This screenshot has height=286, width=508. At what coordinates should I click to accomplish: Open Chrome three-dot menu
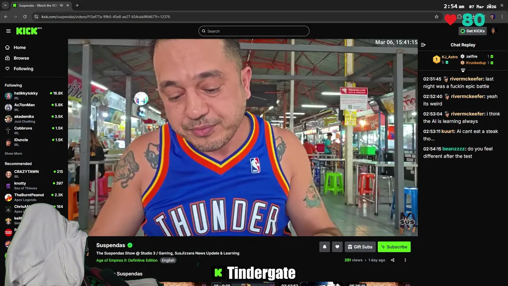tap(502, 17)
